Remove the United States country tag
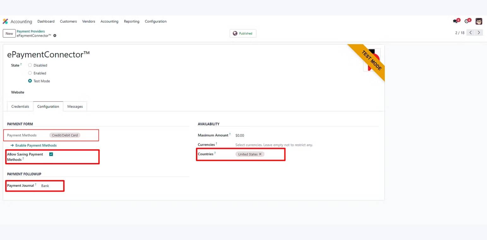Screen dimensions: 487x240 [x=260, y=154]
